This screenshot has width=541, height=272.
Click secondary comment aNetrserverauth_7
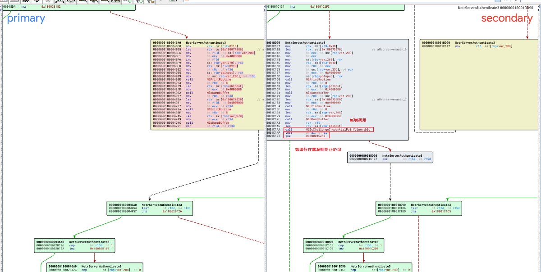389,99
